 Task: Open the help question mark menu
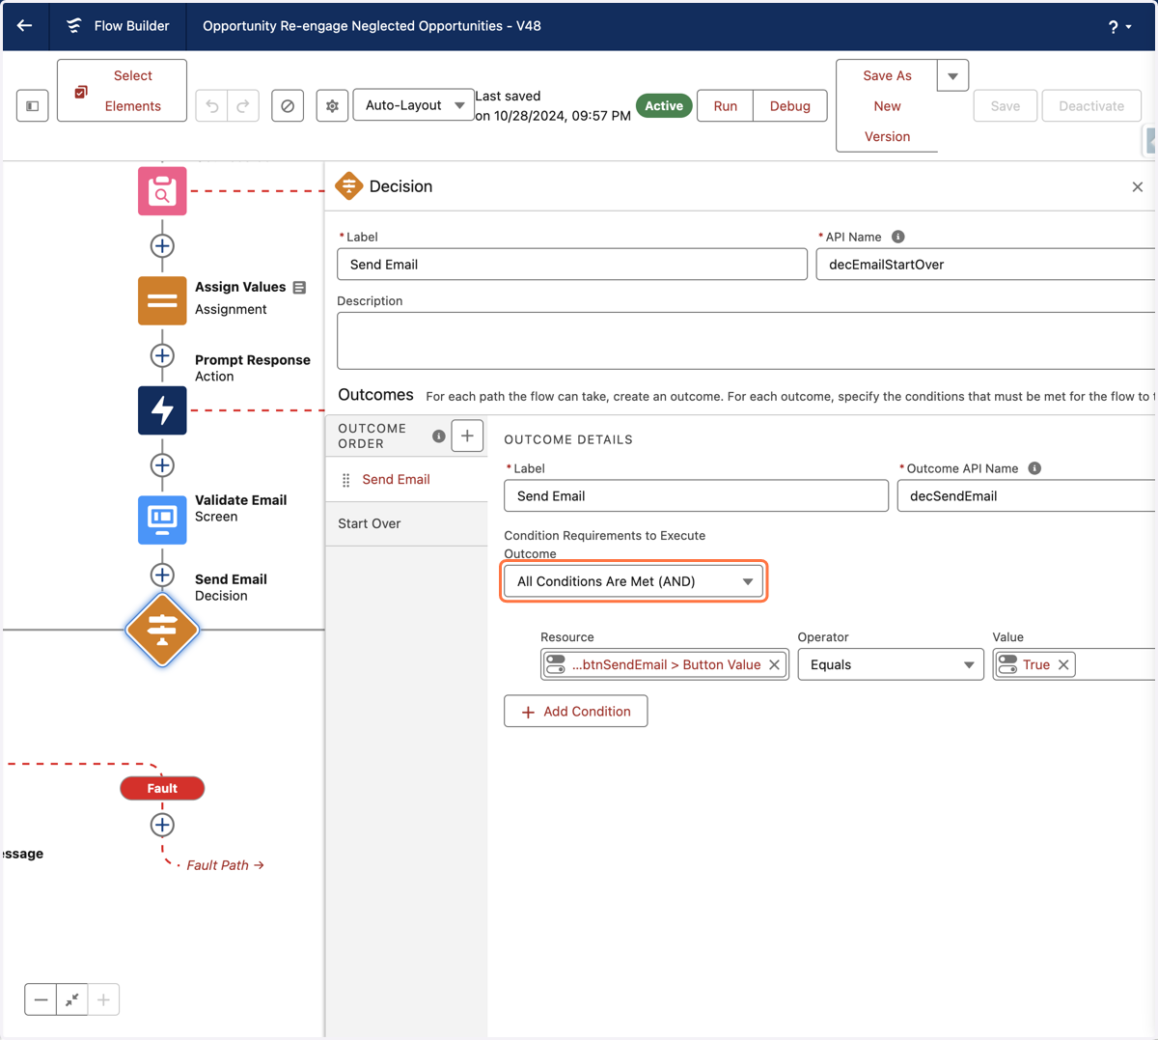point(1119,27)
